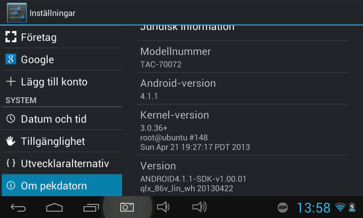The image size is (363, 218).
Task: Open Datum och tid settings
Action: (62, 119)
